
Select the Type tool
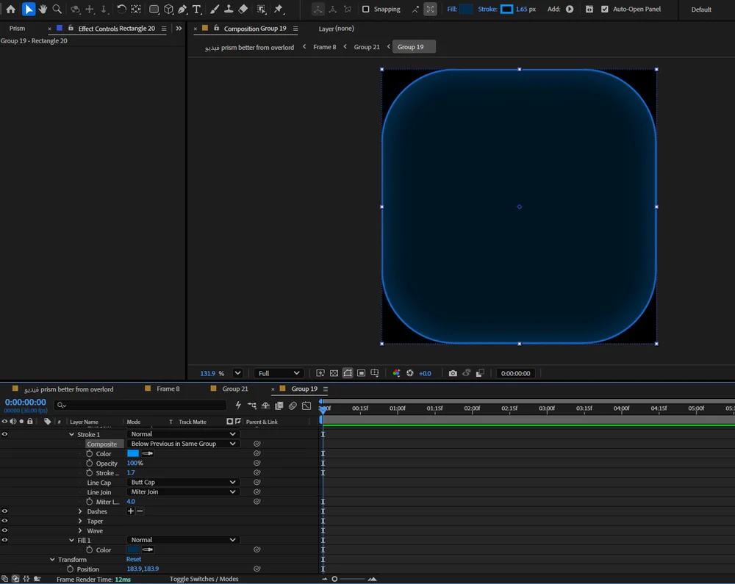coord(197,9)
